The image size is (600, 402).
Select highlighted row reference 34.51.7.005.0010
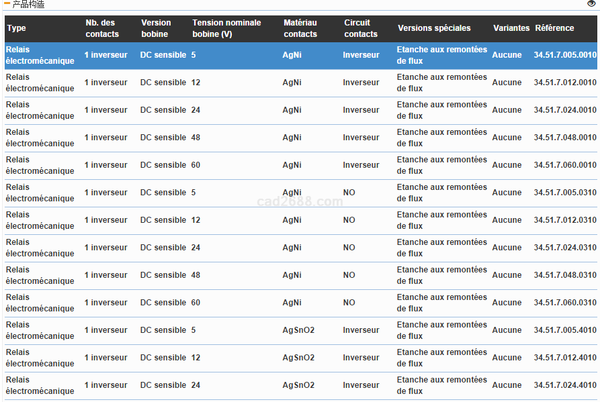pyautogui.click(x=564, y=55)
